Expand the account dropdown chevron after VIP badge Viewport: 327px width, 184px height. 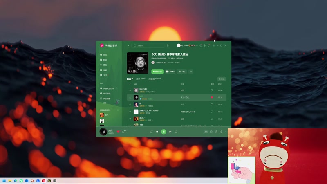tap(197, 45)
